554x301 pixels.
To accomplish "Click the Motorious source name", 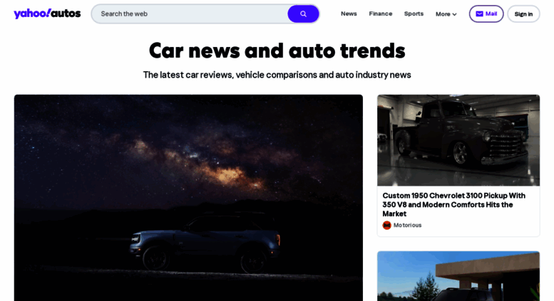I will [x=407, y=226].
